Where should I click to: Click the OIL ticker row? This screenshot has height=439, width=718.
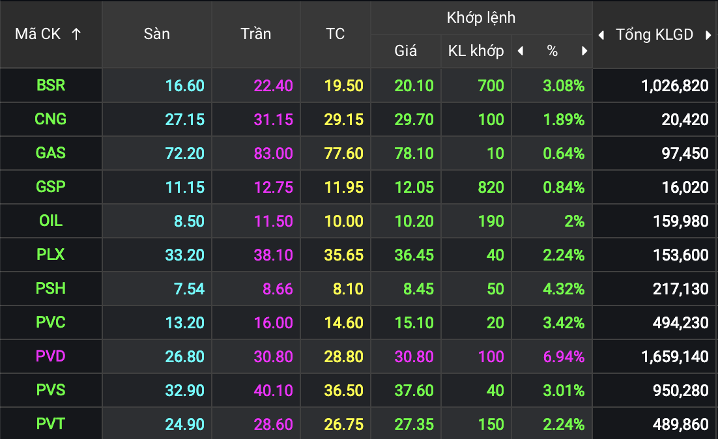pos(51,221)
